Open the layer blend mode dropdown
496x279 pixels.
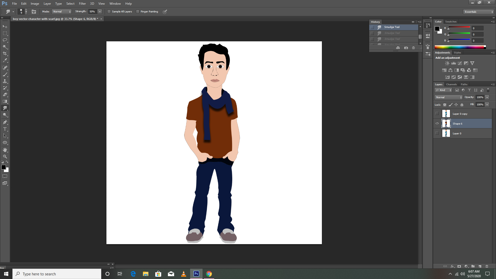tap(449, 97)
